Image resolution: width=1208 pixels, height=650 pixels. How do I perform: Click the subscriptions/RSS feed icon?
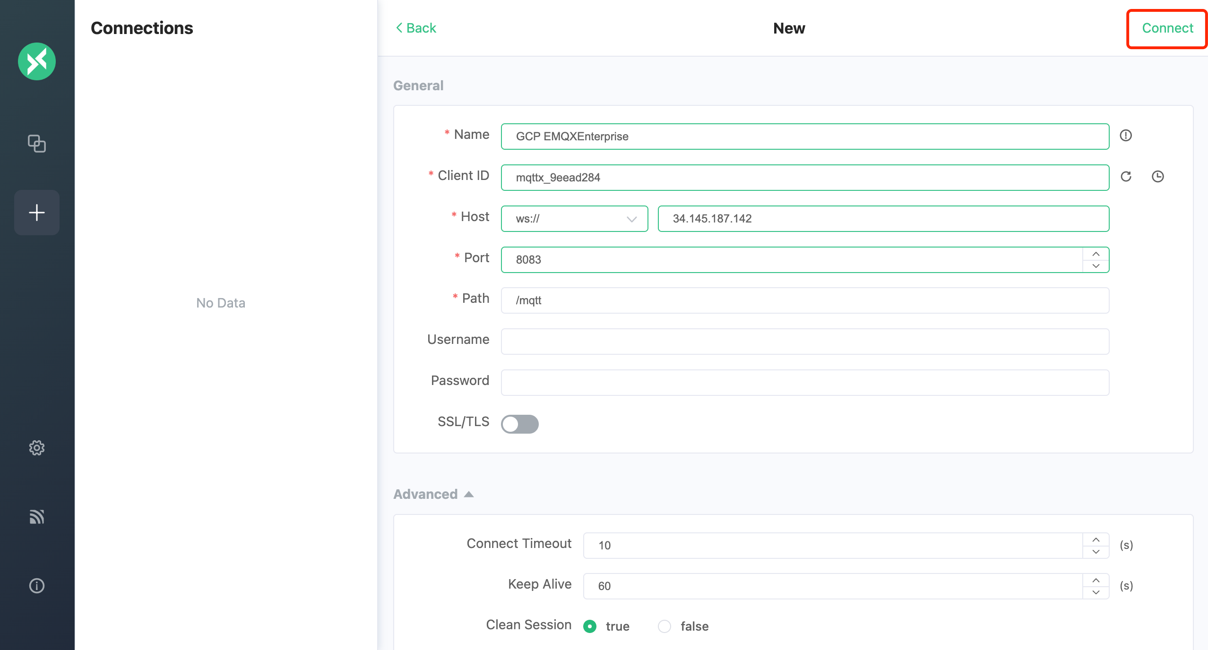click(x=37, y=515)
